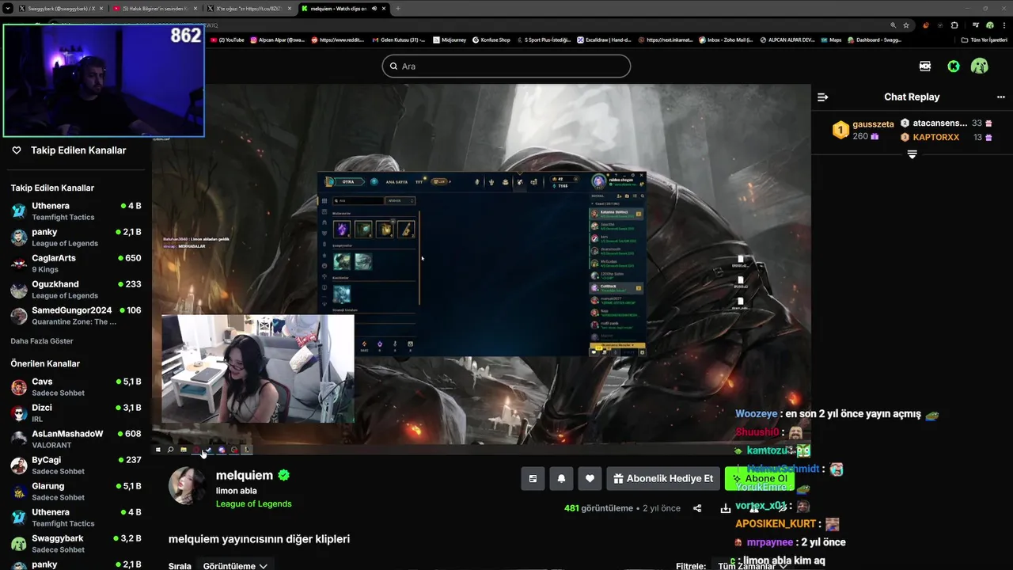Click the streamer webcam overlay thumbnail
1013x570 pixels.
258,369
